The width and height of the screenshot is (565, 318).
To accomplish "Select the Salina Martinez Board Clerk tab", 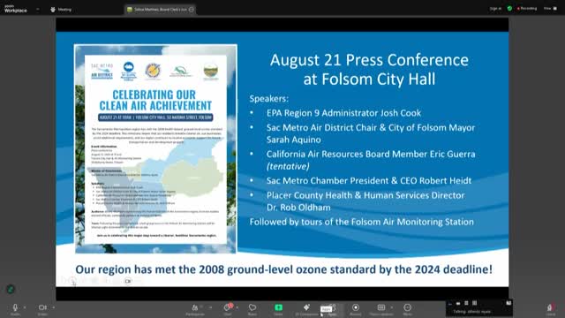I will pos(160,10).
